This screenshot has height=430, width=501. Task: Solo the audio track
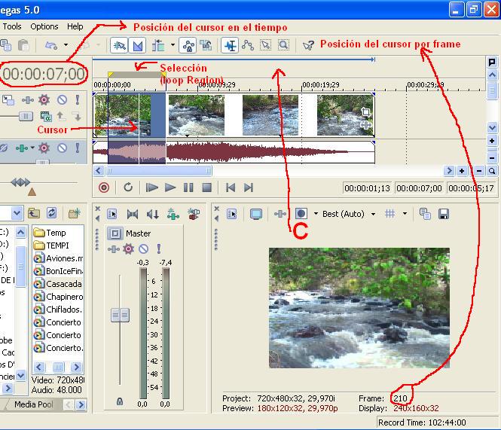(77, 148)
